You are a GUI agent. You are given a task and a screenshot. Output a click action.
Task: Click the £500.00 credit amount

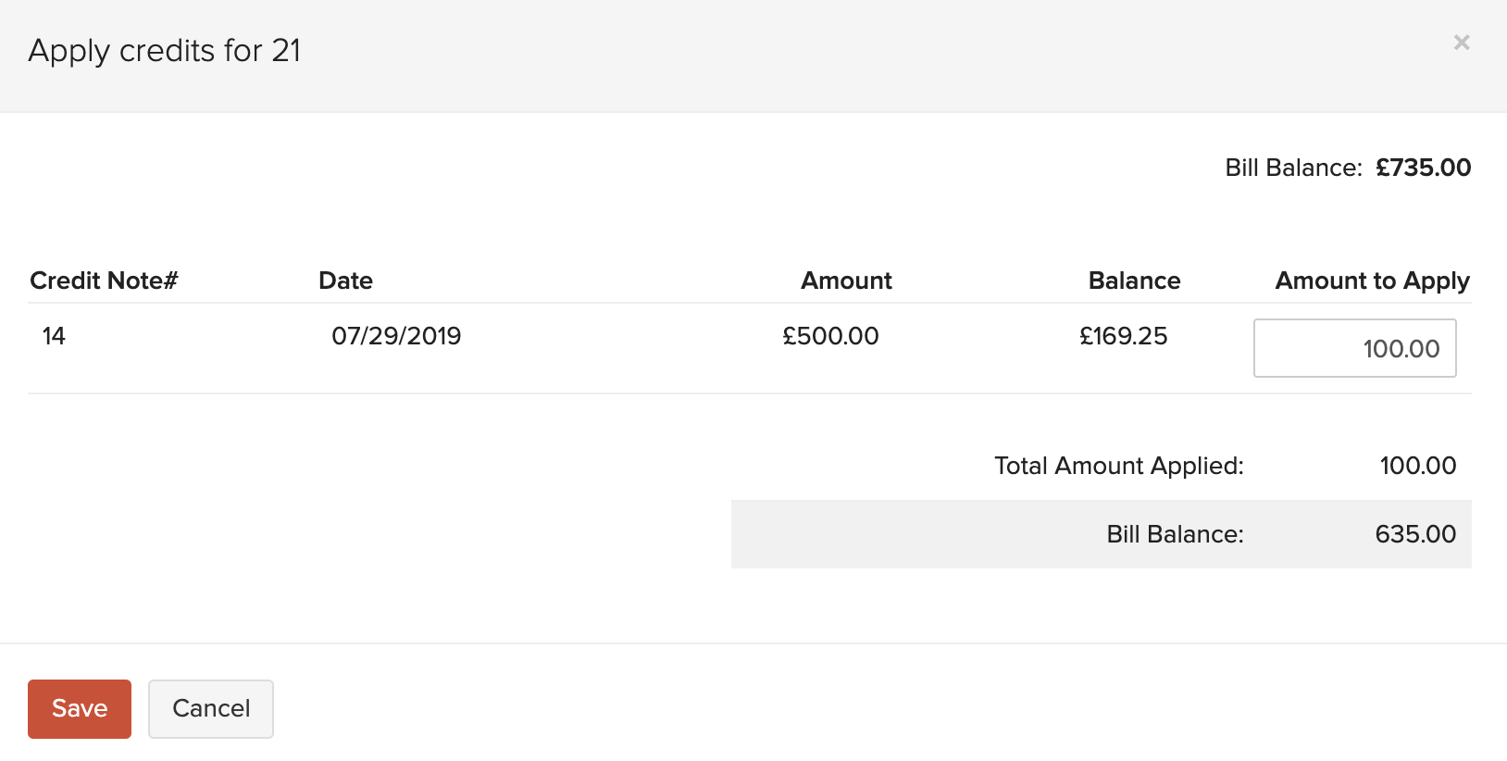(830, 336)
